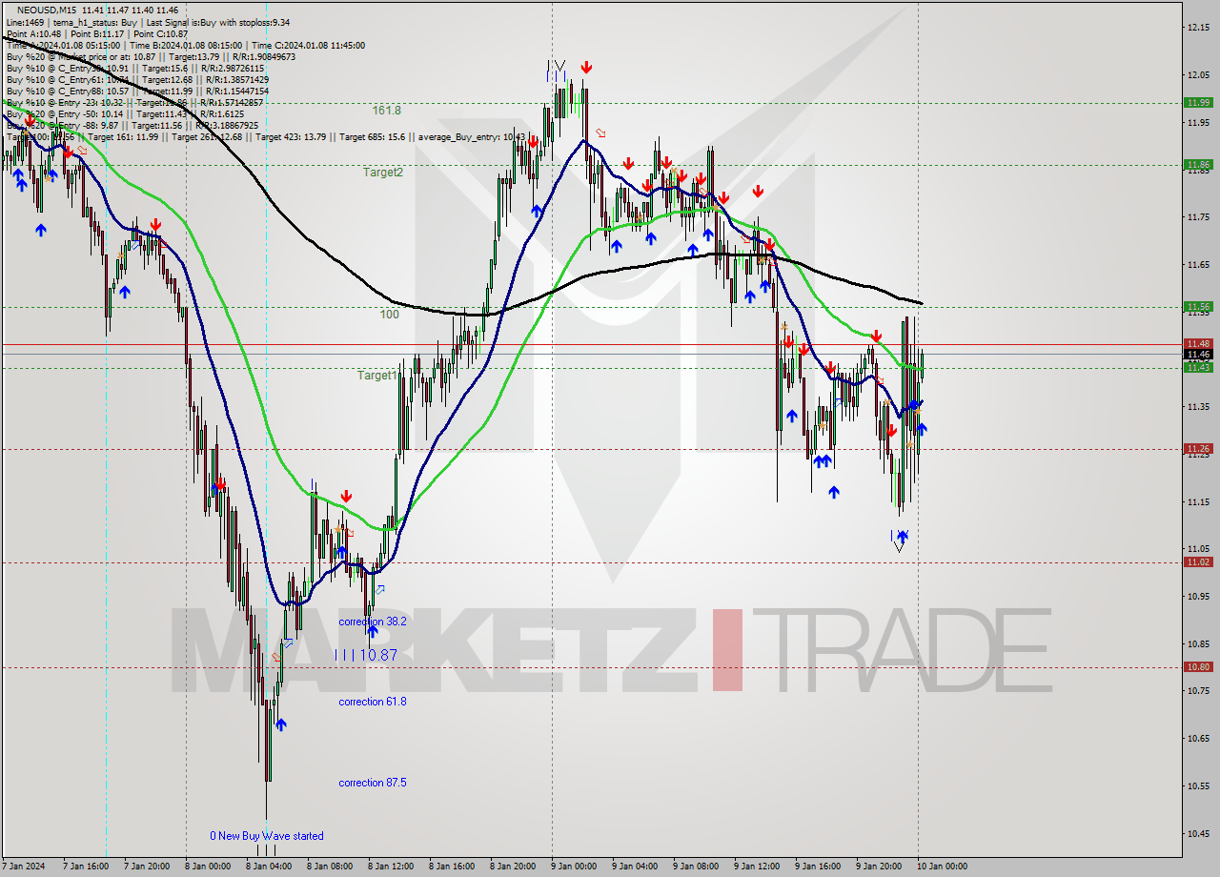
Task: Click the '9 Jan 12:00' time label
Action: pyautogui.click(x=756, y=867)
